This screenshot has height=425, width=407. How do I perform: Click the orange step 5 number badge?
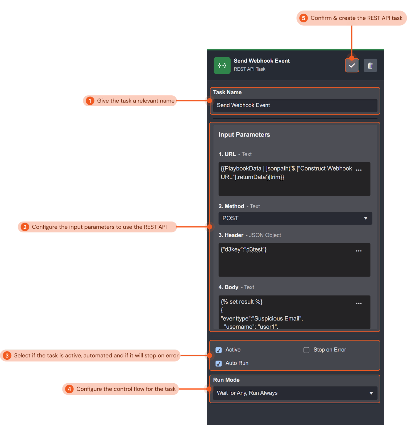click(304, 18)
